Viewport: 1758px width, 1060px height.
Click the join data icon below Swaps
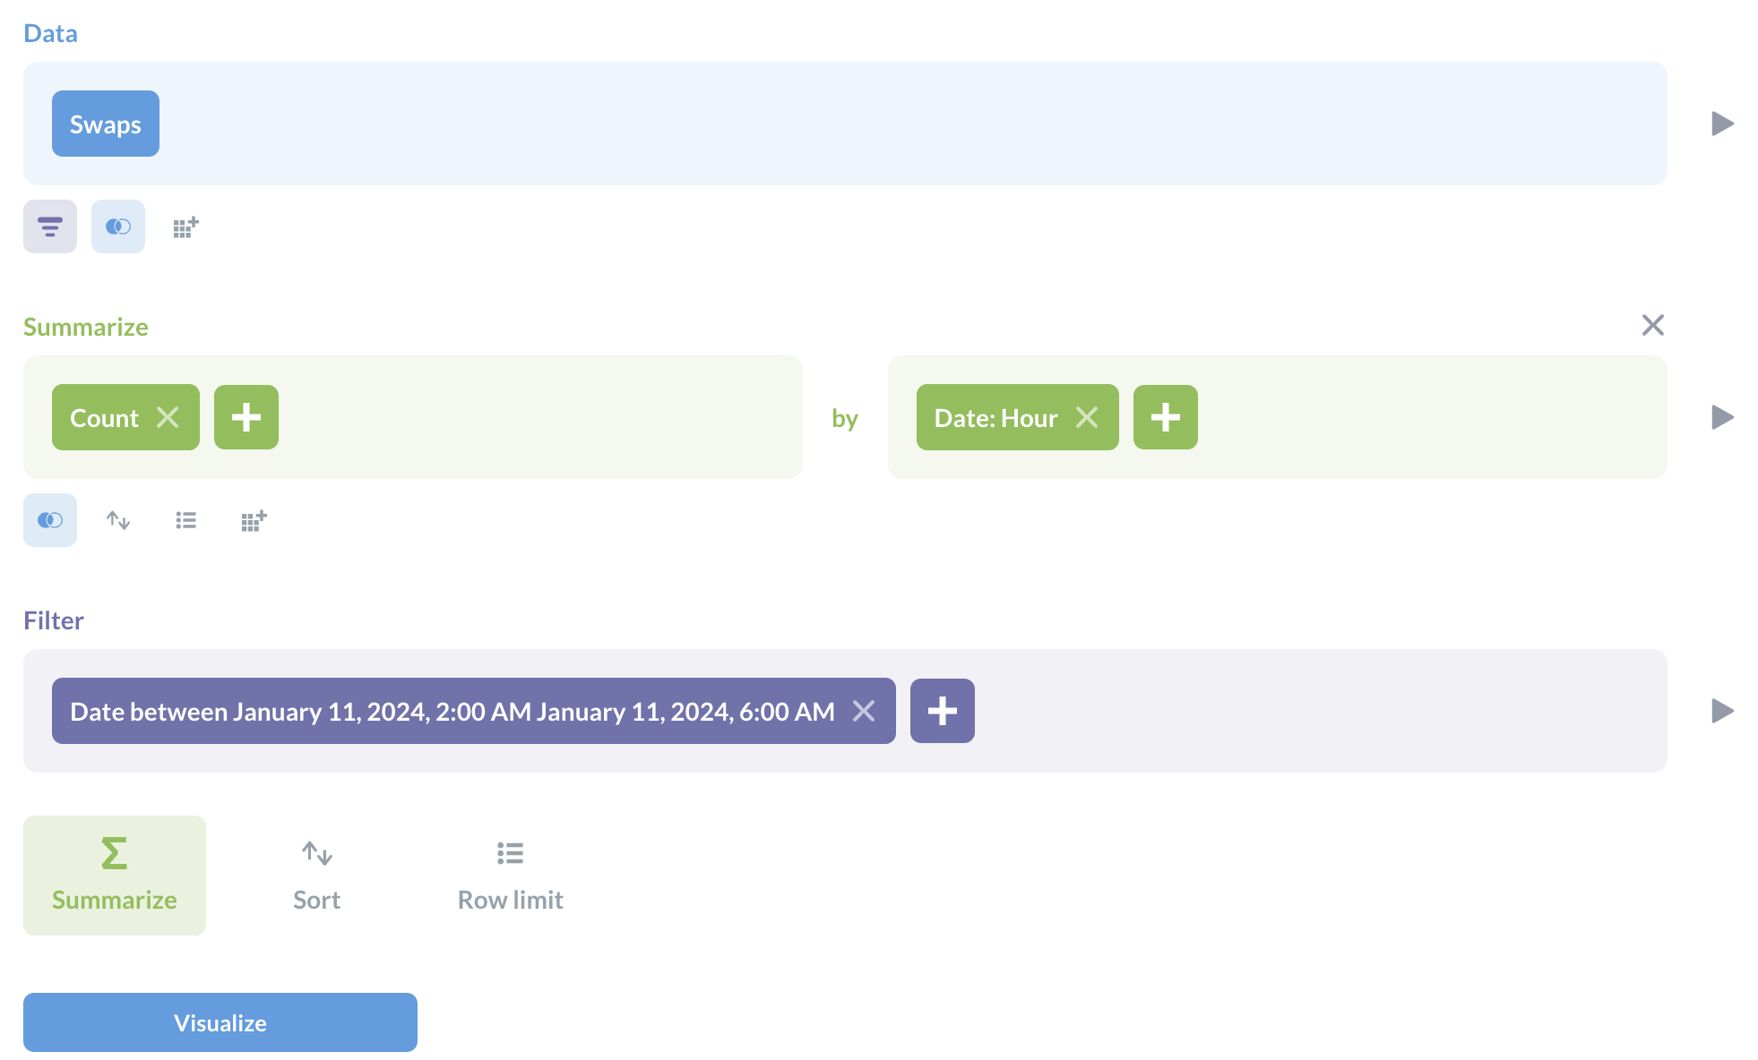coord(118,227)
